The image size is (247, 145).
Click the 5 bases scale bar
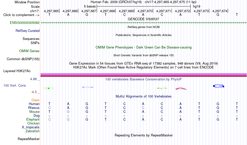pyautogui.click(x=144, y=6)
